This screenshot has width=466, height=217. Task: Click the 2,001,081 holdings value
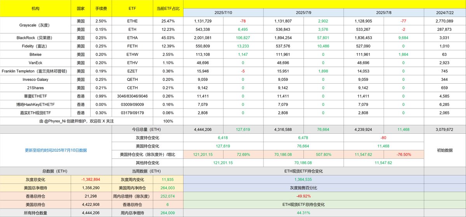pyautogui.click(x=203, y=38)
